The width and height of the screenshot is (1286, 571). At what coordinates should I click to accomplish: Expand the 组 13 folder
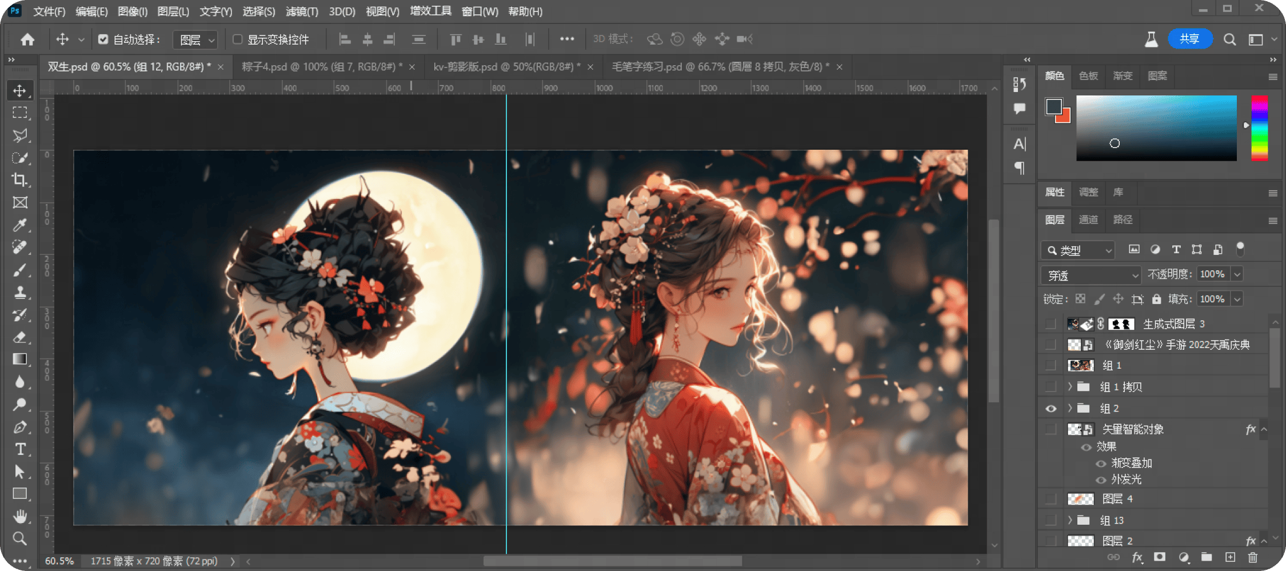pyautogui.click(x=1069, y=520)
